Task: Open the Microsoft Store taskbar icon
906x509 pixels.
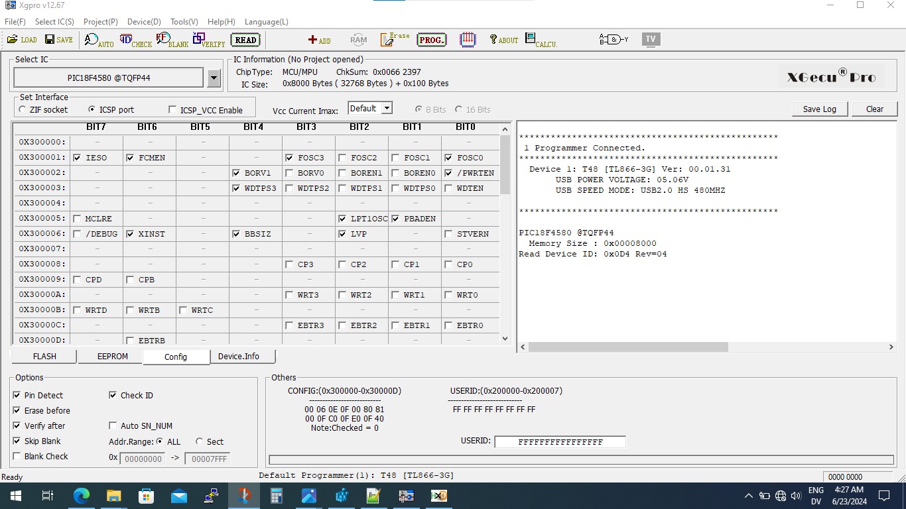Action: [146, 496]
